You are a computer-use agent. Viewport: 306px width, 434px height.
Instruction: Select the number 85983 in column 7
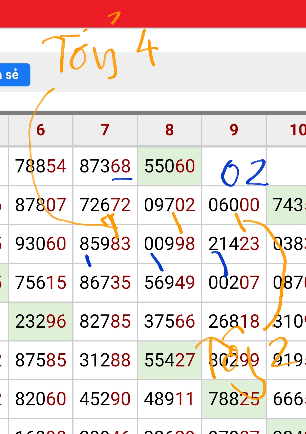[105, 244]
